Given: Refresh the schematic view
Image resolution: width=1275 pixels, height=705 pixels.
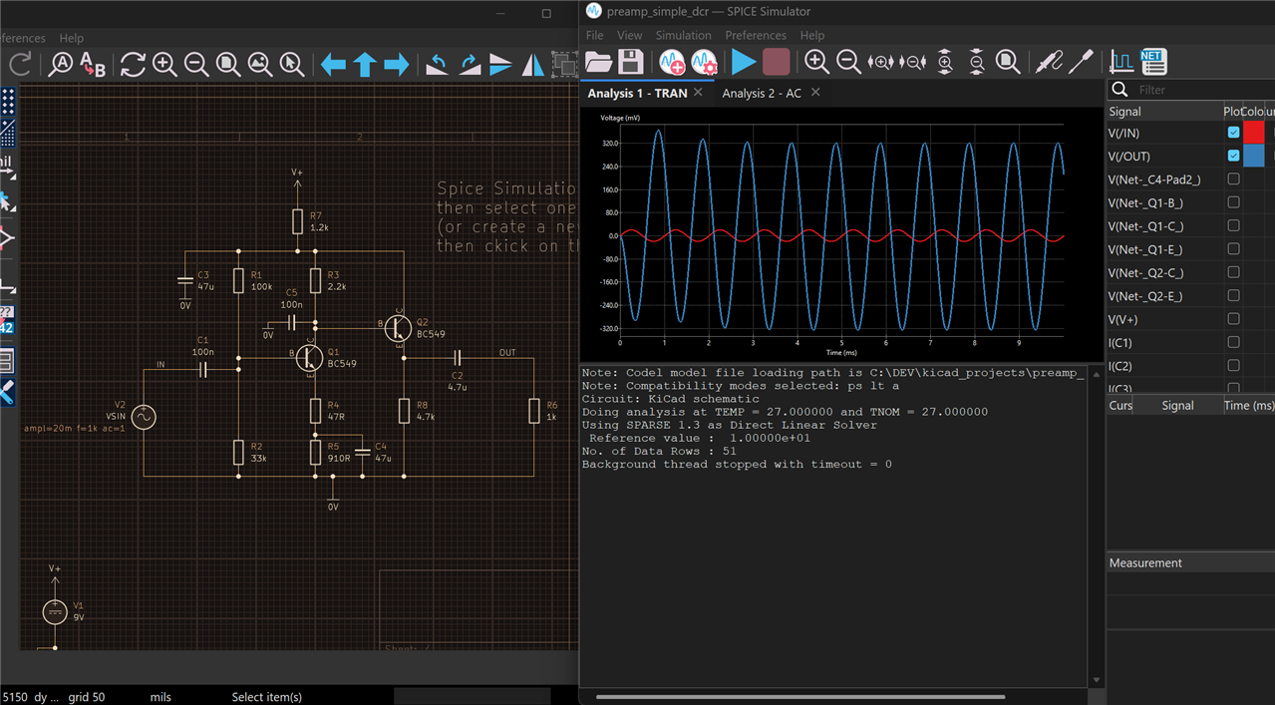Looking at the screenshot, I should (133, 66).
